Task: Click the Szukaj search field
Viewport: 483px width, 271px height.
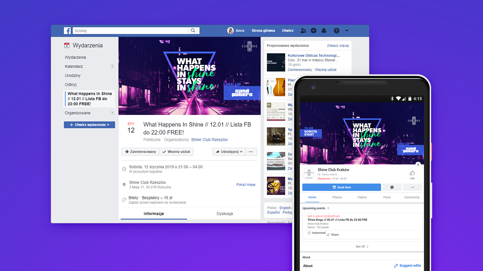Action: coord(130,31)
